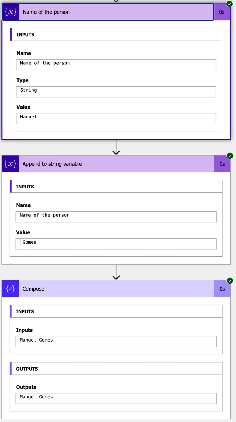The image size is (236, 422).
Task: Click the Compose Outputs field 'Manuel Gomes'
Action: pyautogui.click(x=116, y=398)
